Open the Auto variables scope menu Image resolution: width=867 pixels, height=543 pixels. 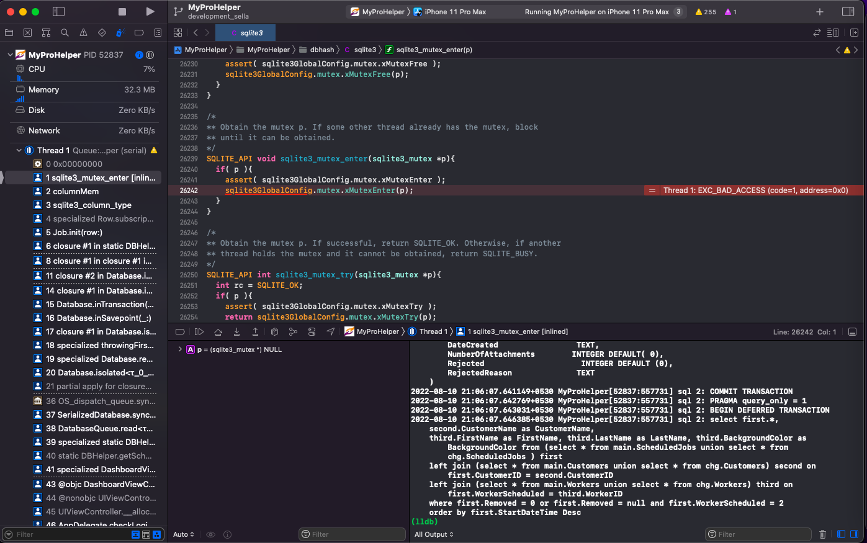pos(184,534)
